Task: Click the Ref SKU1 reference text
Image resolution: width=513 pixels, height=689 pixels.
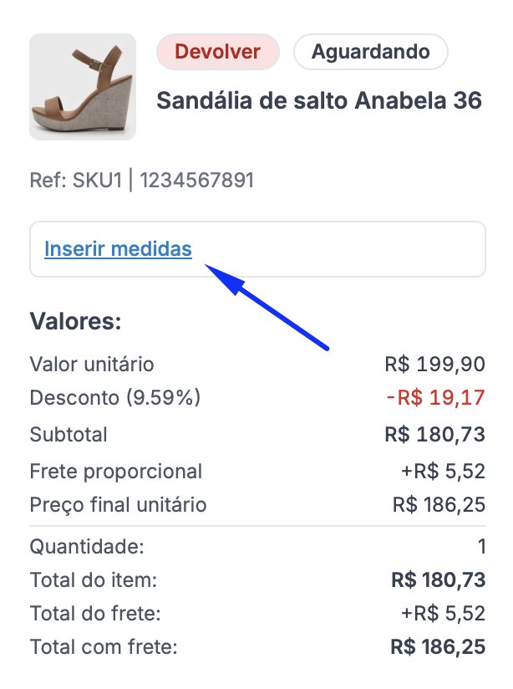Action: (141, 180)
